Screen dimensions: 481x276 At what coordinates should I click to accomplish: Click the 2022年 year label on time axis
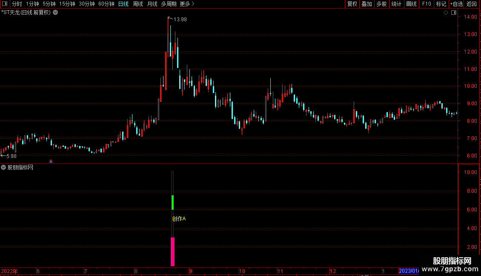coord(9,271)
